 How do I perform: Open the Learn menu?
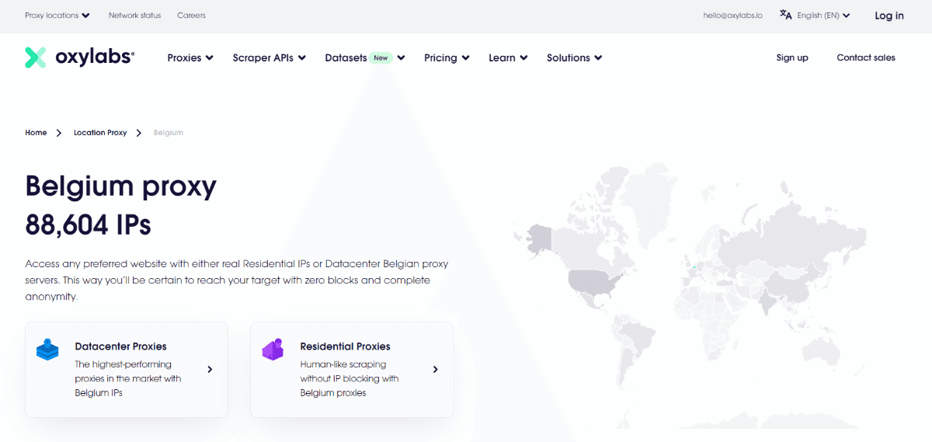click(508, 57)
